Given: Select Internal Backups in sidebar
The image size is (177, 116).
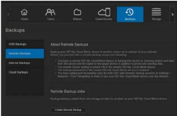Looking at the screenshot, I should [25, 63].
